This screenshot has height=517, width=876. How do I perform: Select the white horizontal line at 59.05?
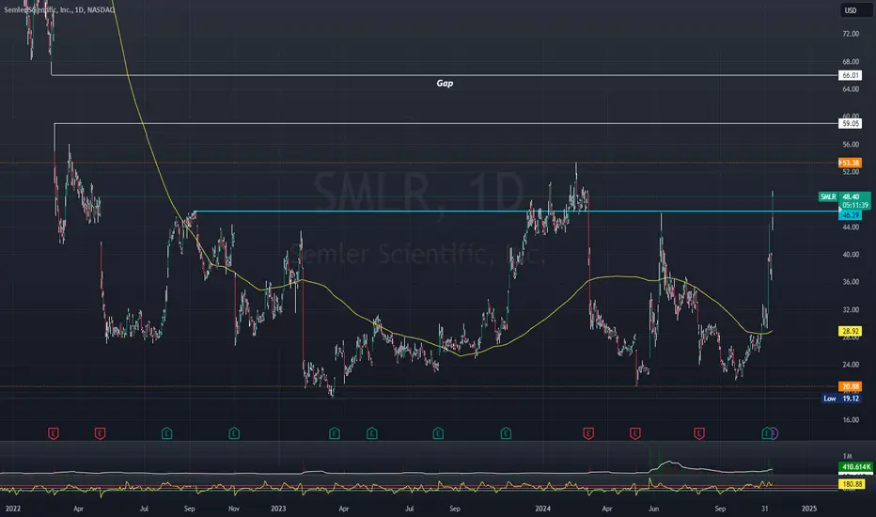pyautogui.click(x=446, y=123)
